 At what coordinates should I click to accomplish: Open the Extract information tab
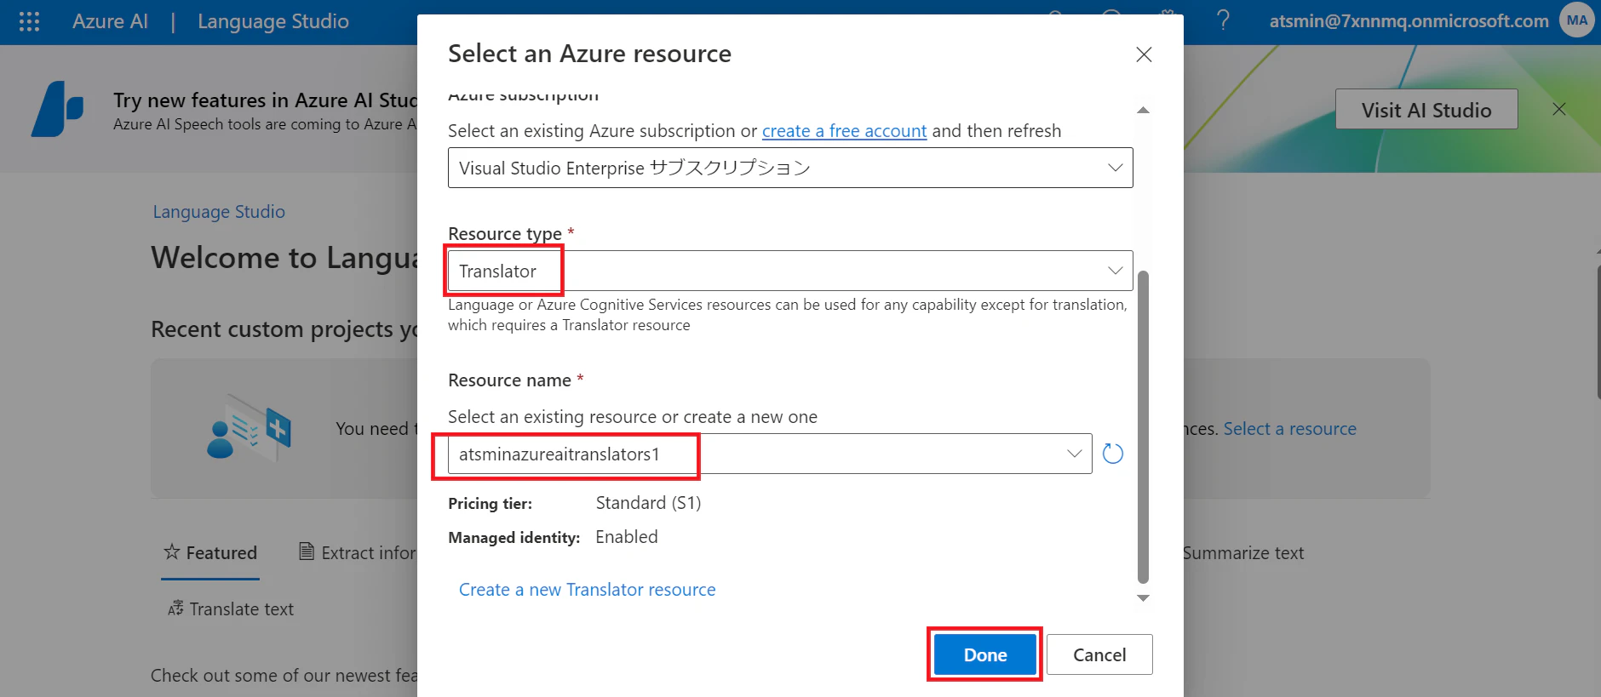(x=358, y=553)
